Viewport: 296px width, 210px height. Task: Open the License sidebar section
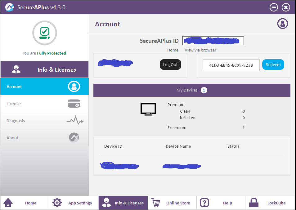click(x=45, y=104)
